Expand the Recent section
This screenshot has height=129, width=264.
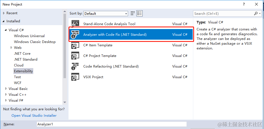click(x=4, y=13)
